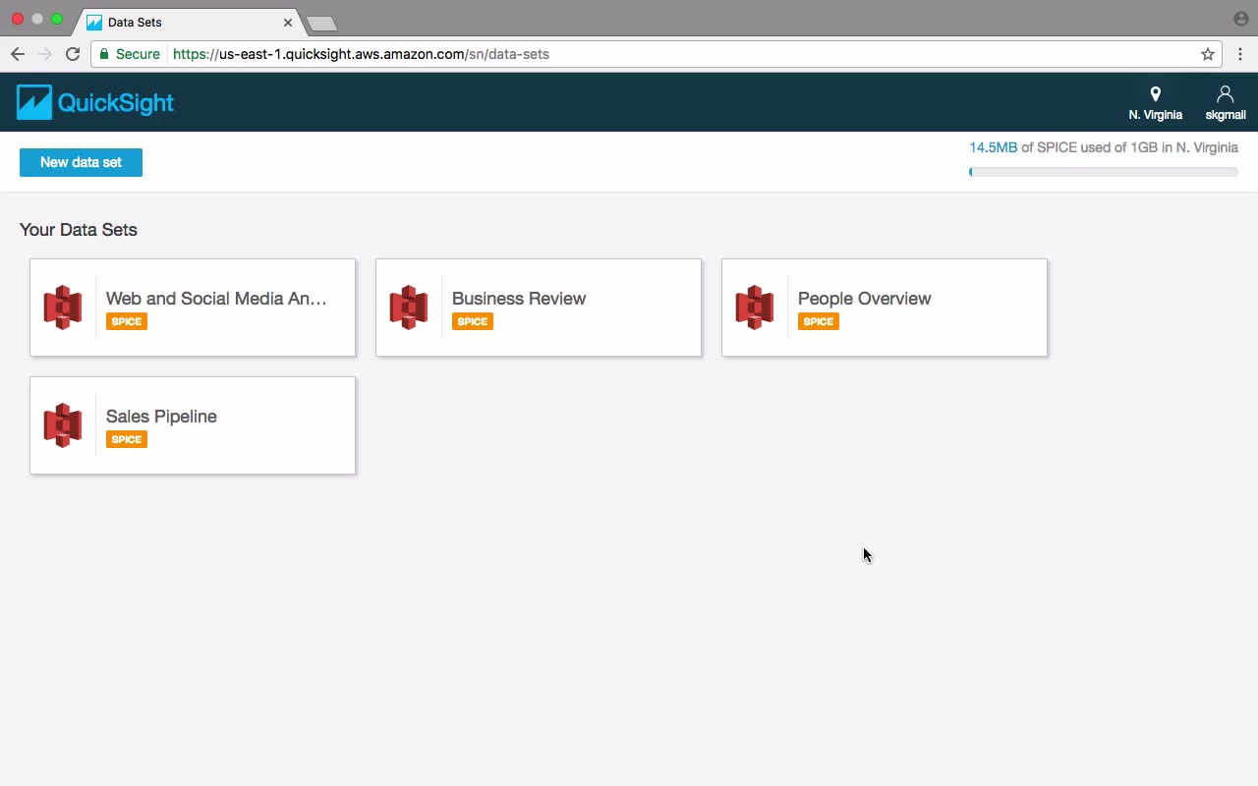The height and width of the screenshot is (786, 1258).
Task: Click the Secure padlock icon
Action: pyautogui.click(x=104, y=54)
